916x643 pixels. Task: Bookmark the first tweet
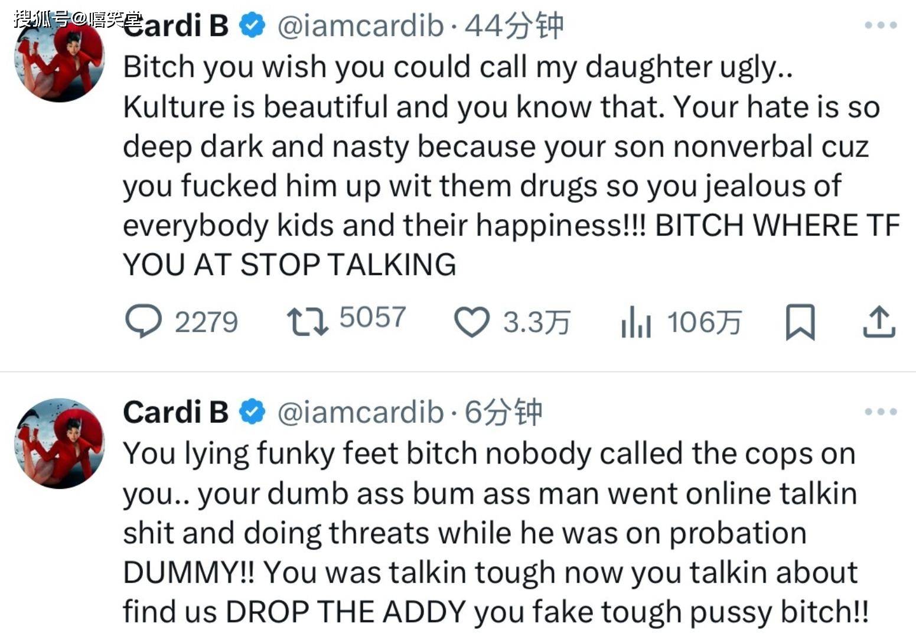coord(800,322)
